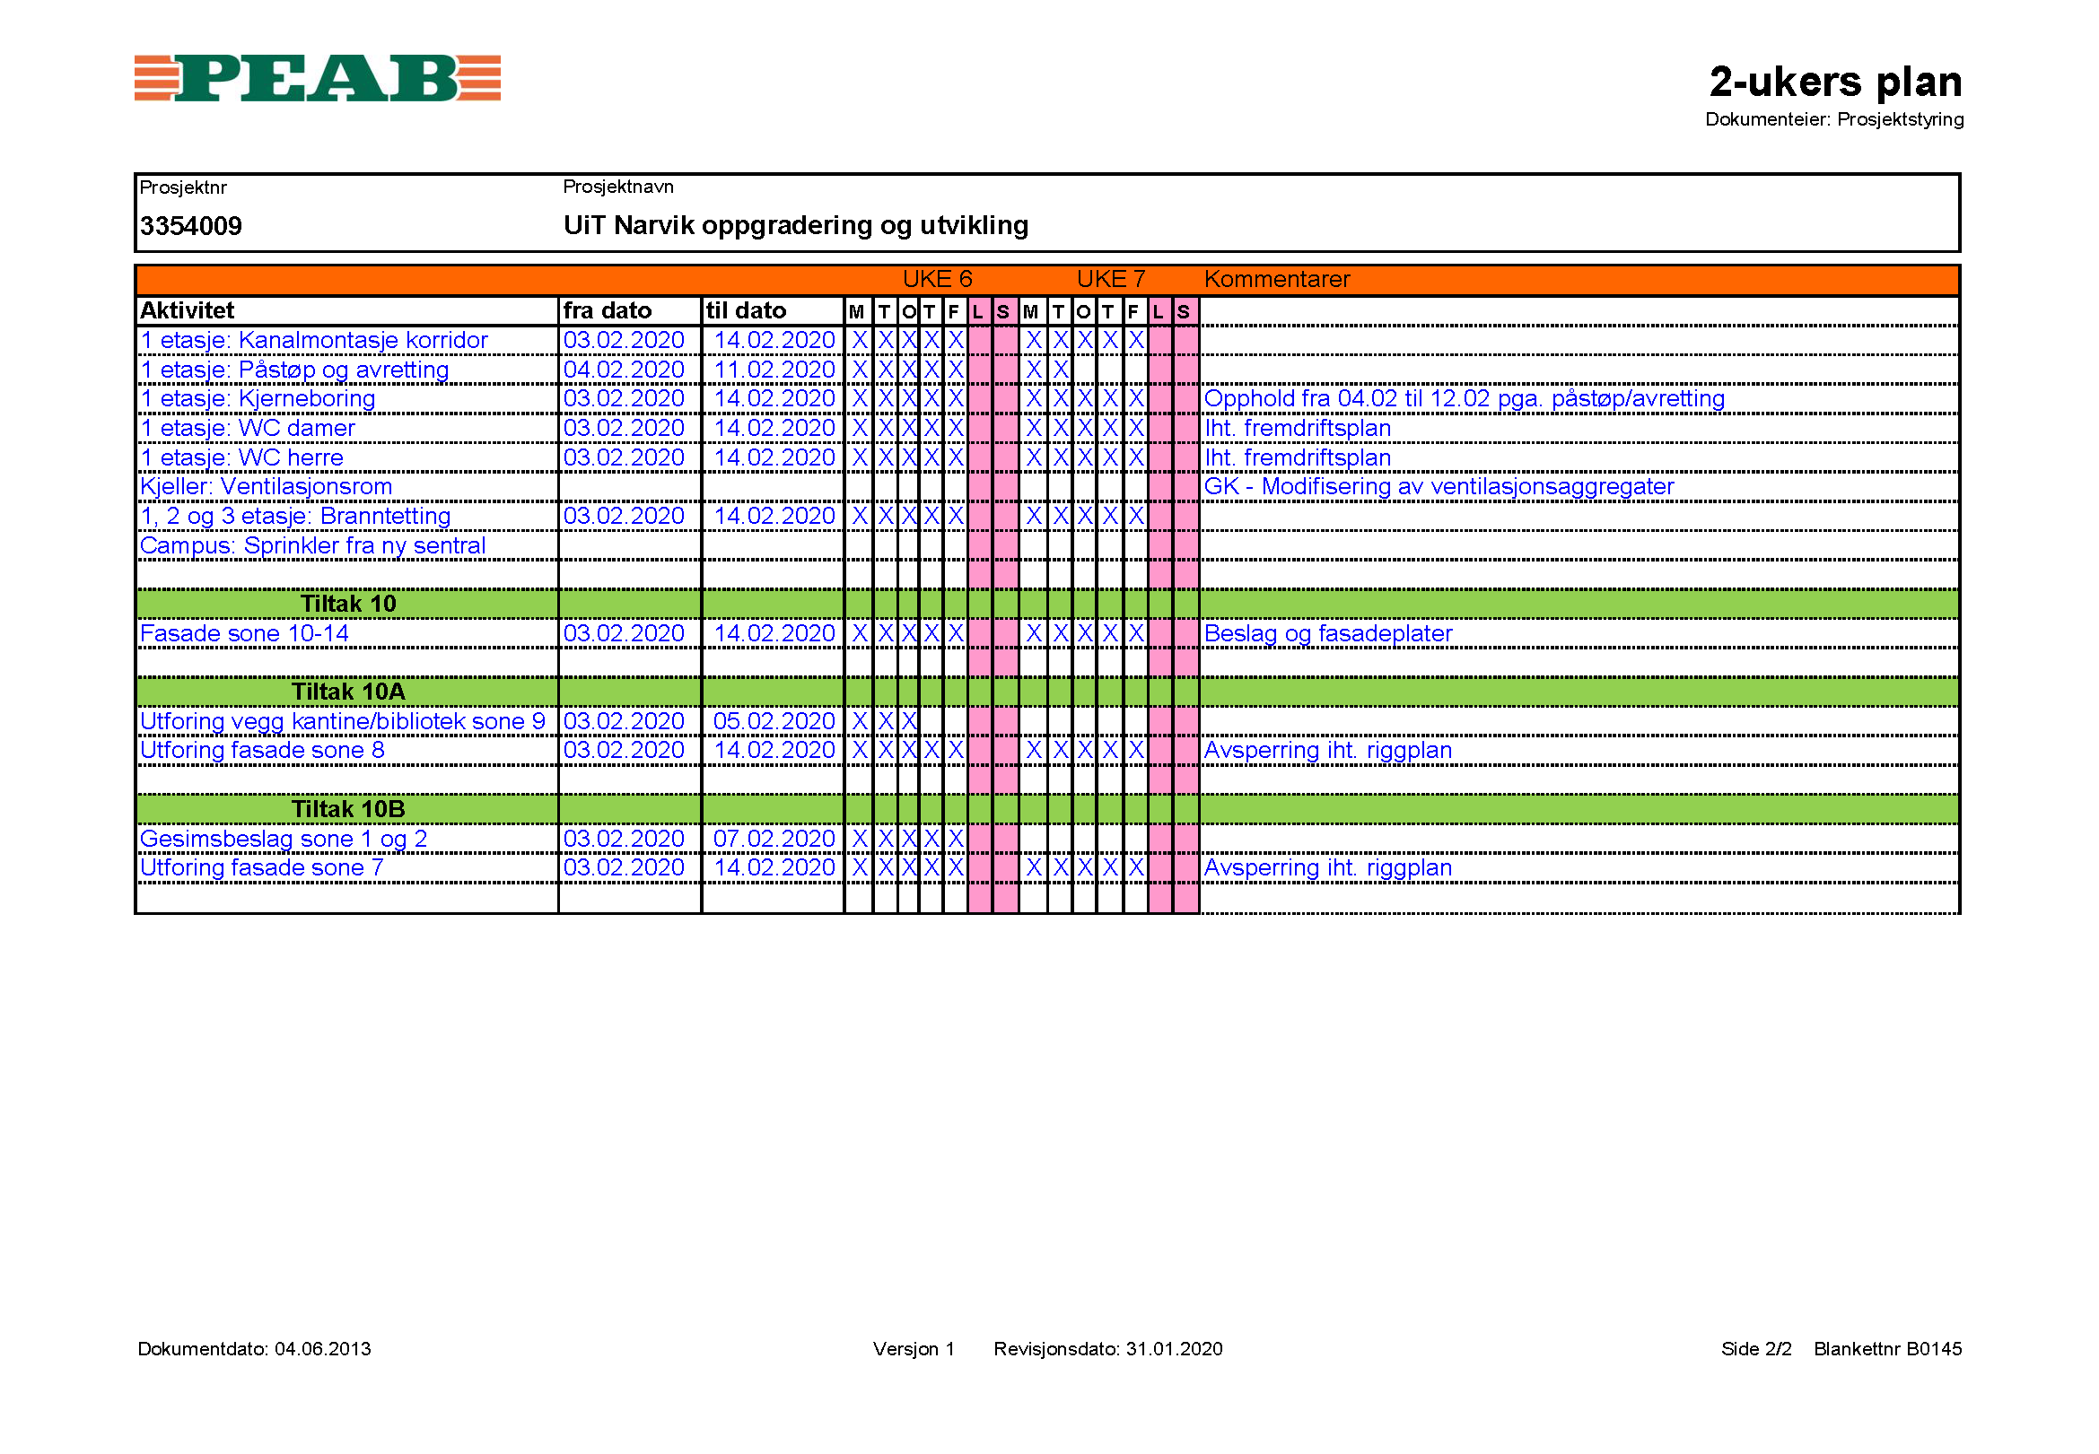2099x1454 pixels.
Task: Click 'Campus: Sprinkler fra ny sentral'
Action: (x=311, y=545)
